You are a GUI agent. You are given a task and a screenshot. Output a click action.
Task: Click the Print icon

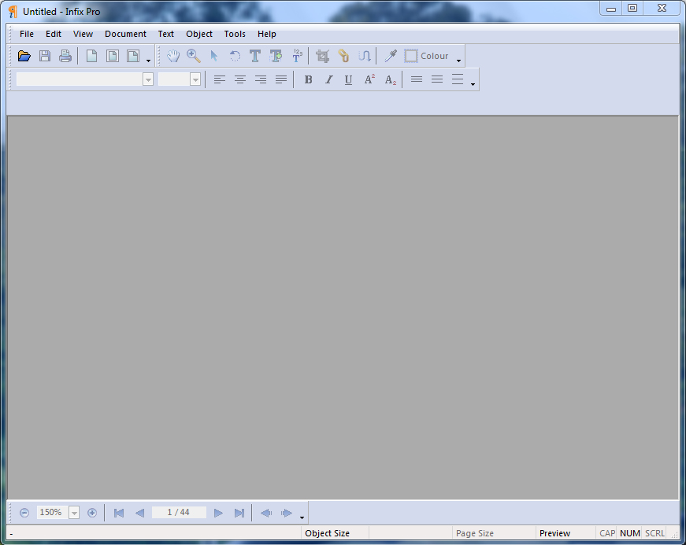65,56
